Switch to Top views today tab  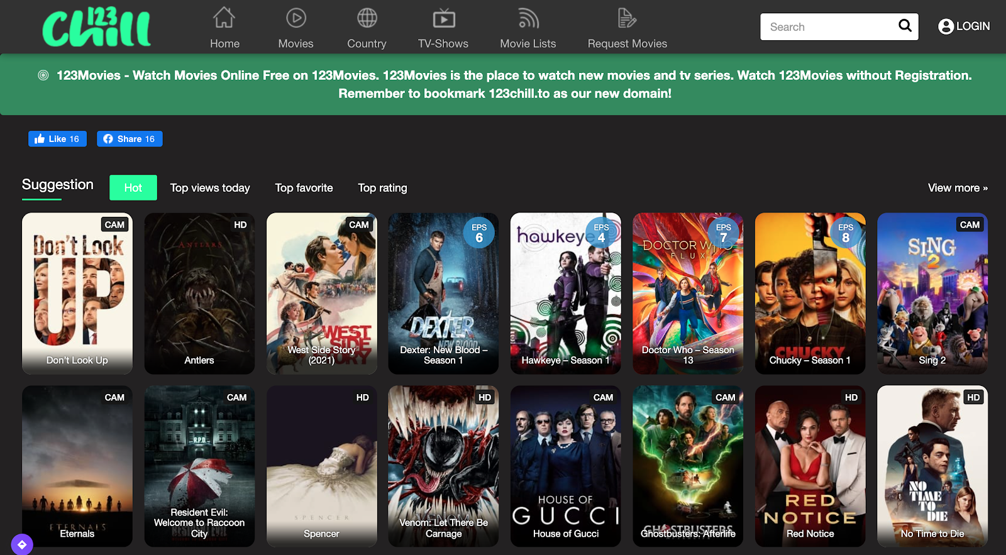(210, 188)
